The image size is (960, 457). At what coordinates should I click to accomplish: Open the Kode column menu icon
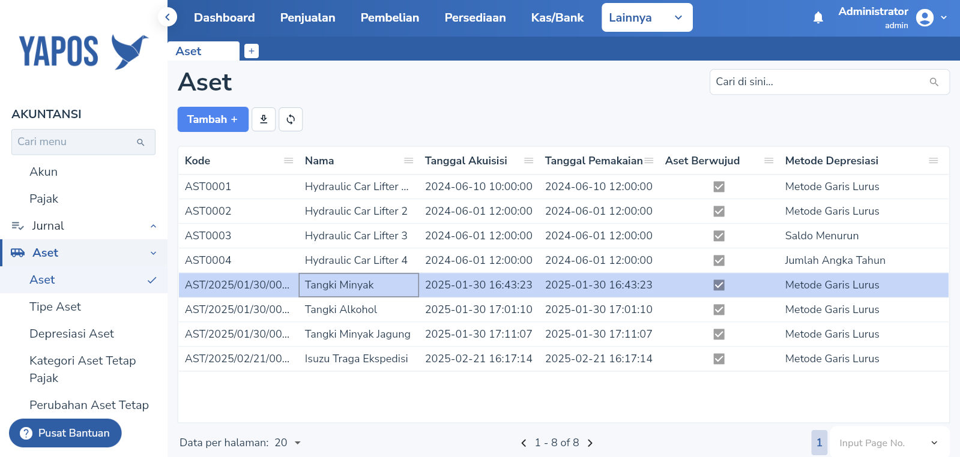click(x=289, y=161)
